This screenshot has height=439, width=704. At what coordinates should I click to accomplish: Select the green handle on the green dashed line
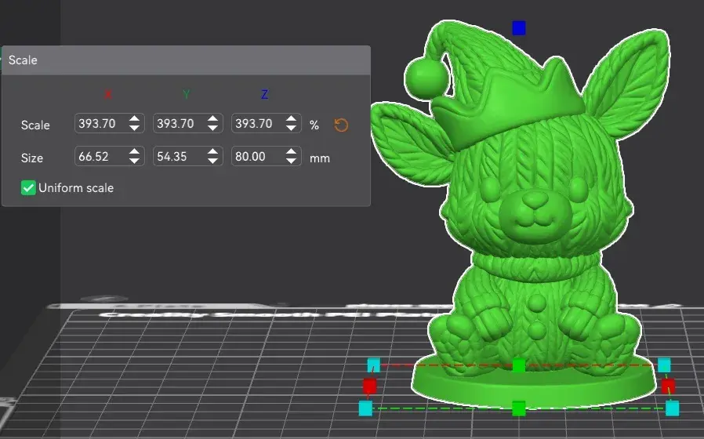click(518, 408)
